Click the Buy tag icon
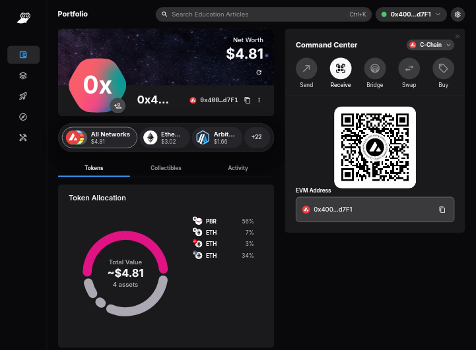 (443, 69)
